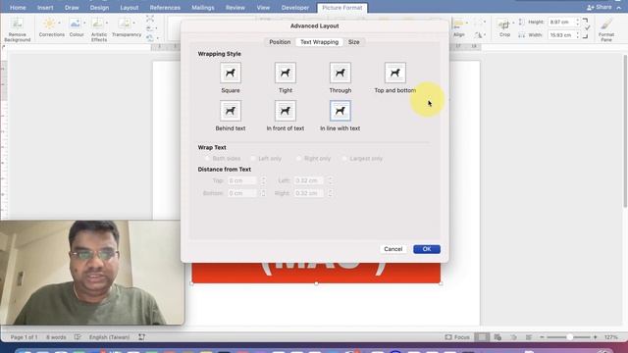Select the Both sides radio button
This screenshot has width=628, height=353.
coord(207,159)
